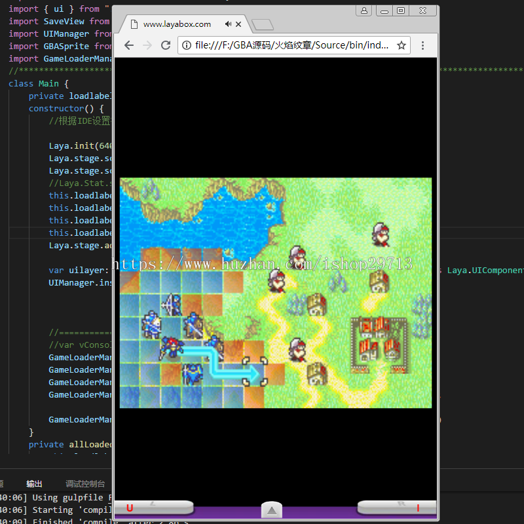This screenshot has width=524, height=524.
Task: Click 'Using gulpfile' output log line
Action: 56,498
